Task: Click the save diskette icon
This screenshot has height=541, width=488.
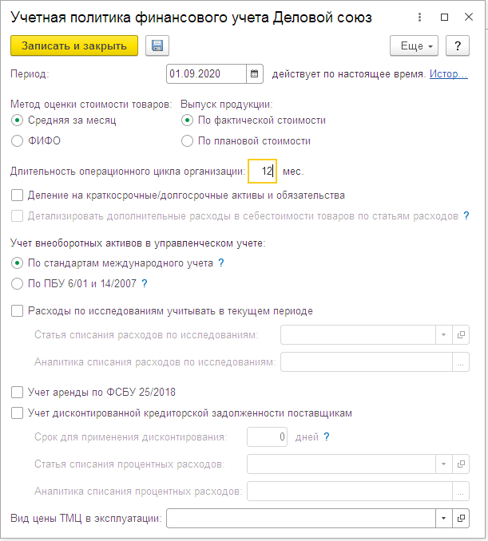Action: [x=157, y=46]
